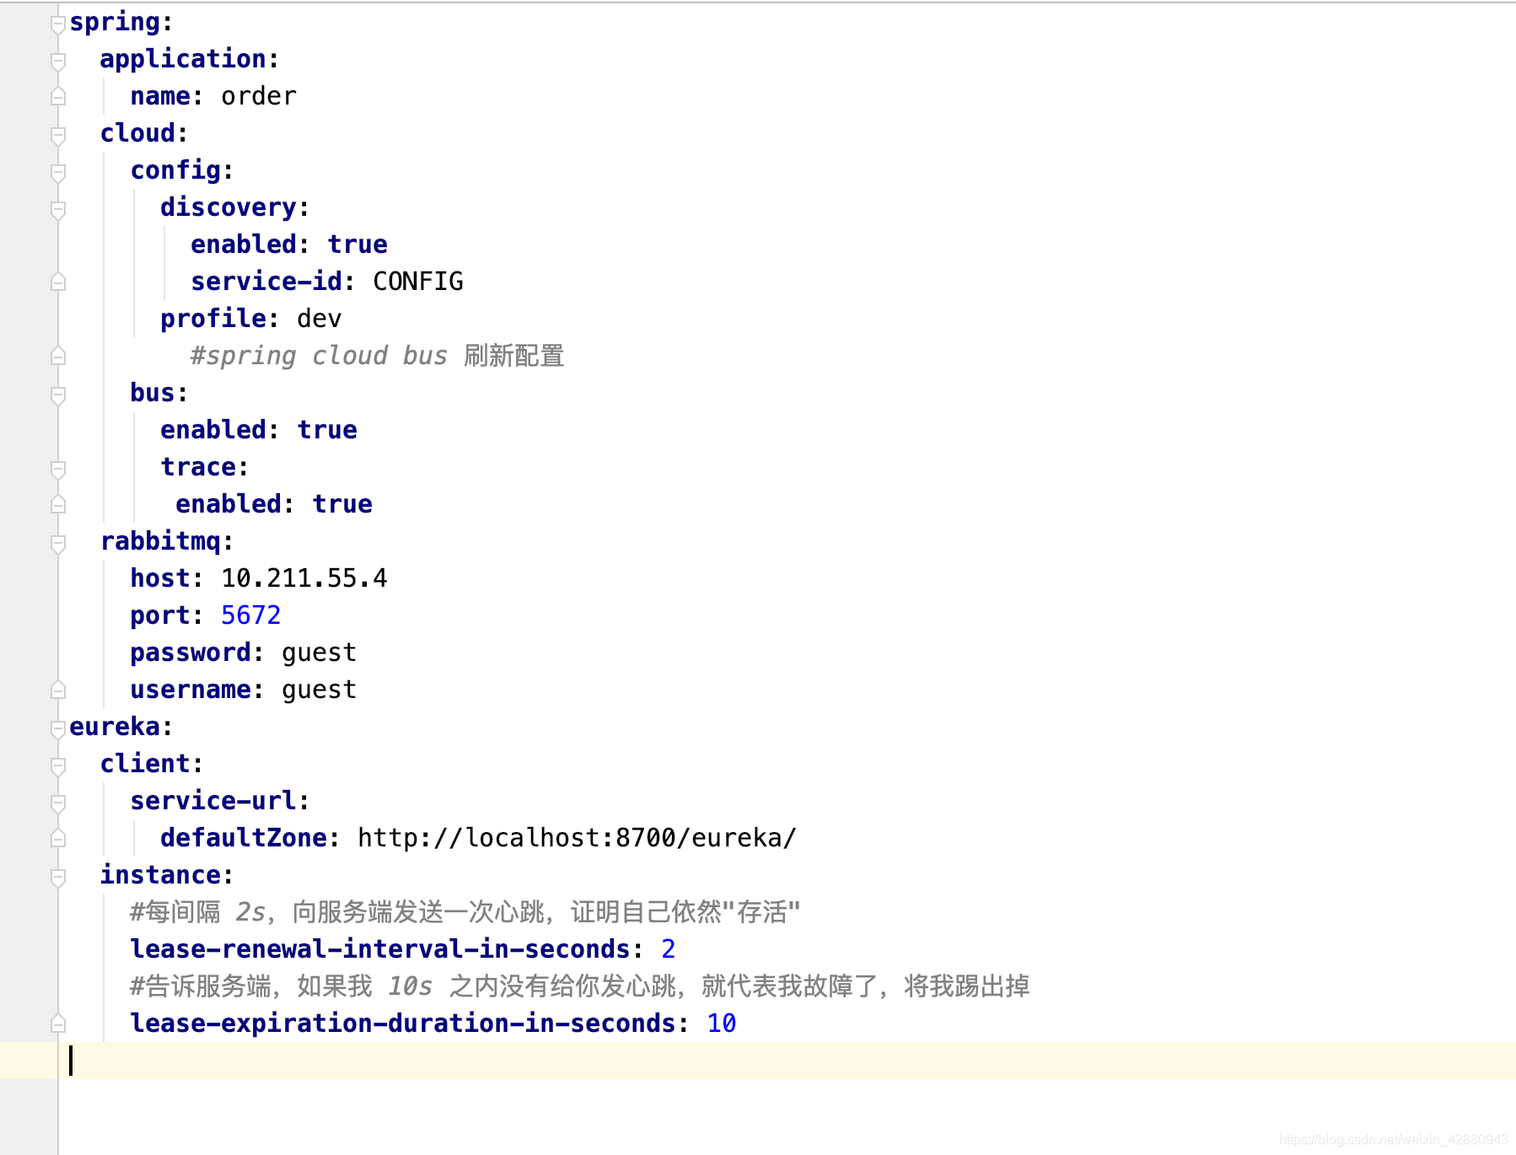The height and width of the screenshot is (1155, 1516).
Task: Click the 'dev' profile value
Action: [x=320, y=319]
